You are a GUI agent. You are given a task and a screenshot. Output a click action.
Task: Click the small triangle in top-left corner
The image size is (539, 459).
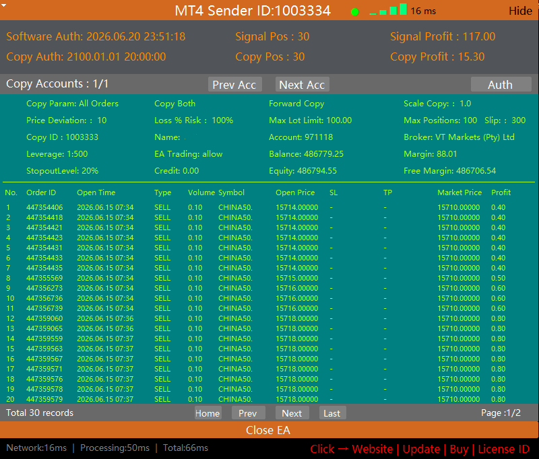[4, 5]
